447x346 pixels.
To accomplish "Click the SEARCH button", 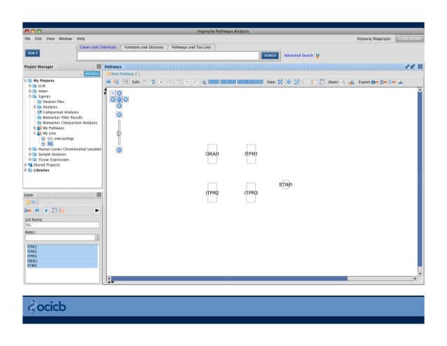I will (270, 55).
